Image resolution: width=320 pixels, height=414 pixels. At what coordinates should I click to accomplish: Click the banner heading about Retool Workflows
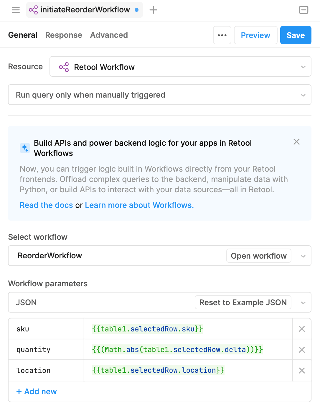(143, 148)
